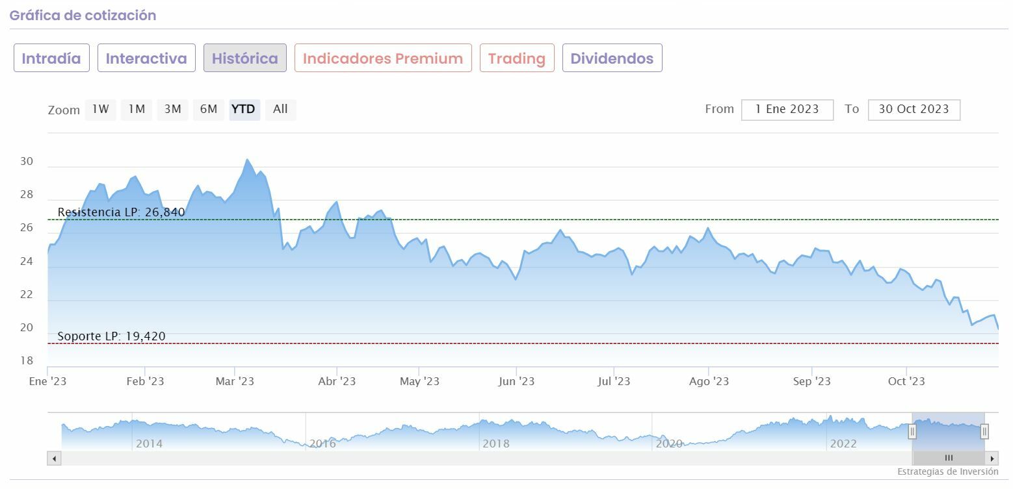The height and width of the screenshot is (489, 1013).
Task: Select the 3M zoom range
Action: (172, 110)
